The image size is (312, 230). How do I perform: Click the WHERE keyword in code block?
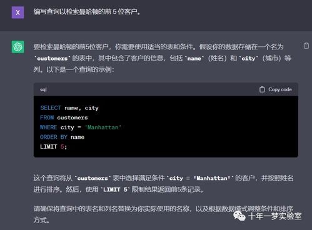coord(48,127)
